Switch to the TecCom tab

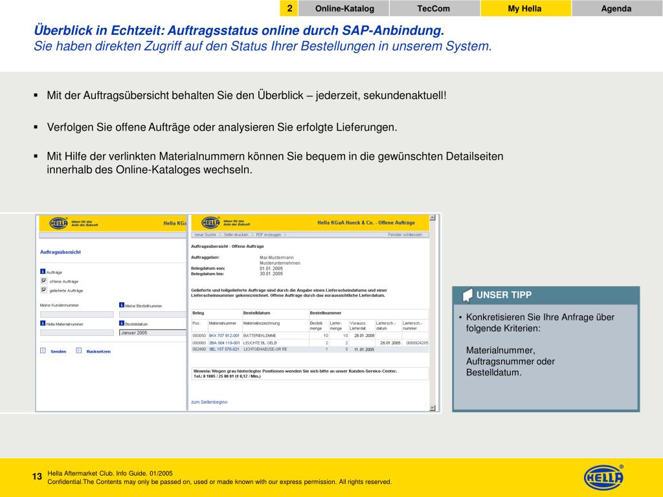(433, 8)
